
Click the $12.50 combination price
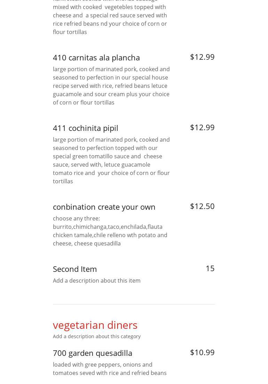202,206
